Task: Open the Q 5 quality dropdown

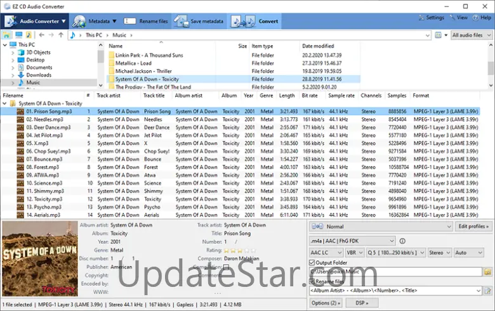Action: click(396, 253)
